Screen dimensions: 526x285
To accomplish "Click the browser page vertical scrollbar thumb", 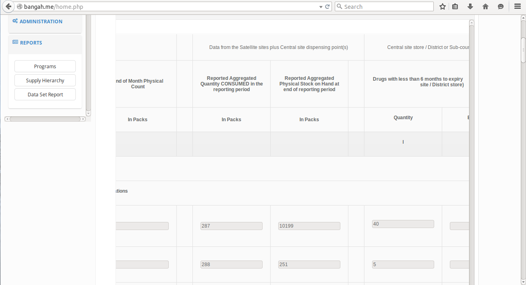I will [x=523, y=50].
